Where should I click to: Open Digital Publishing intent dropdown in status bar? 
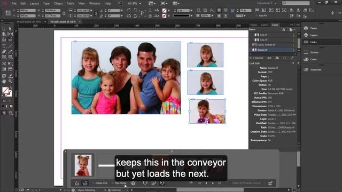click(105, 190)
